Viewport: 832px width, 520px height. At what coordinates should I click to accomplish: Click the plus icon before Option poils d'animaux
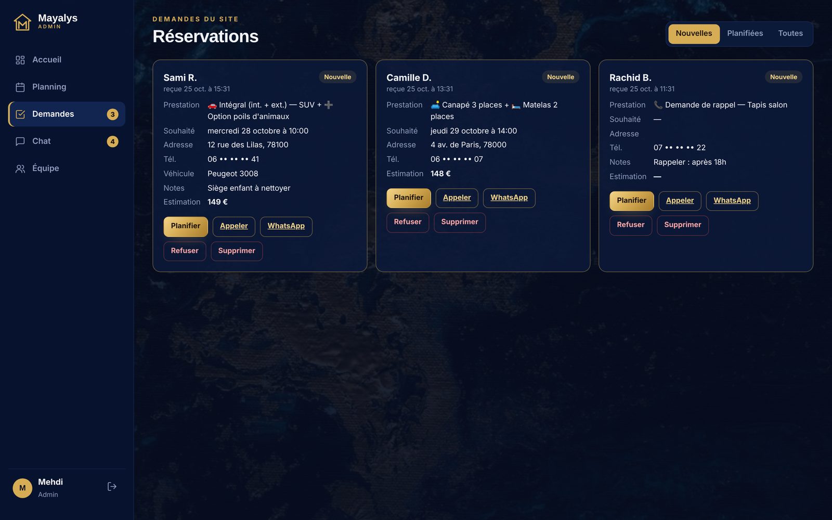329,105
